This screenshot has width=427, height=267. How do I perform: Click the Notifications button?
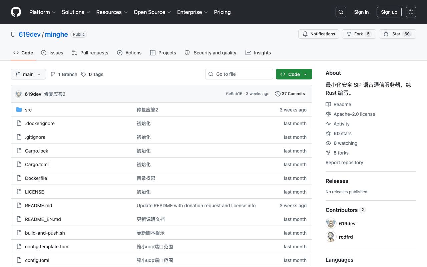tap(319, 34)
